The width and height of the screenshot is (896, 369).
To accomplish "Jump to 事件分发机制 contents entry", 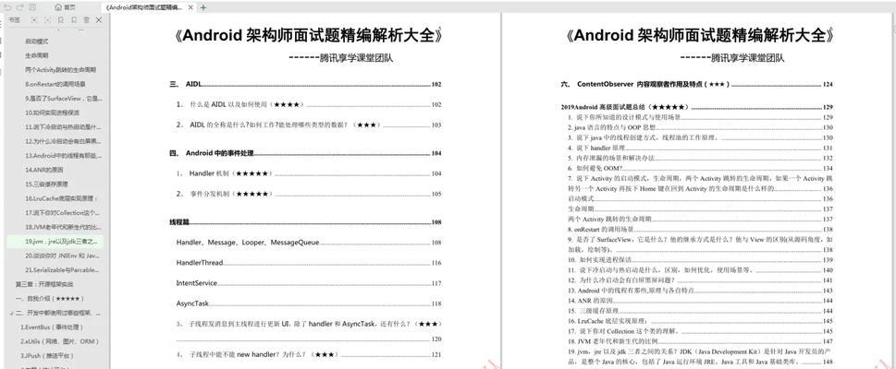I will click(309, 194).
